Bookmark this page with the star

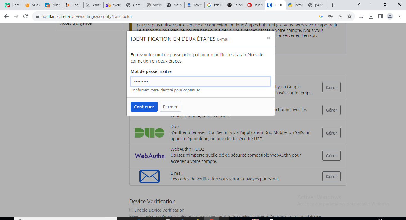[350, 16]
